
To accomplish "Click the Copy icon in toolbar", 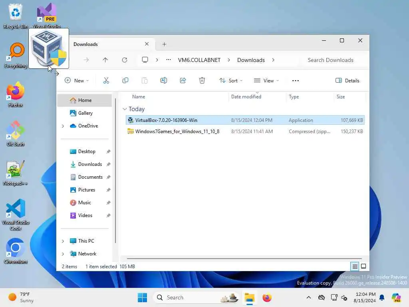I will pos(125,80).
